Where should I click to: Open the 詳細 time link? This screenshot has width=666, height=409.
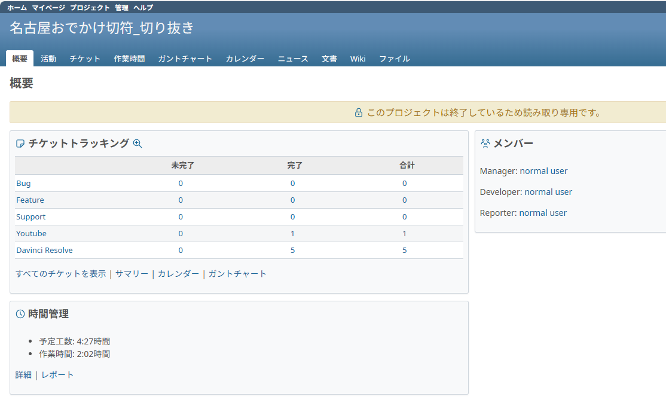(23, 375)
